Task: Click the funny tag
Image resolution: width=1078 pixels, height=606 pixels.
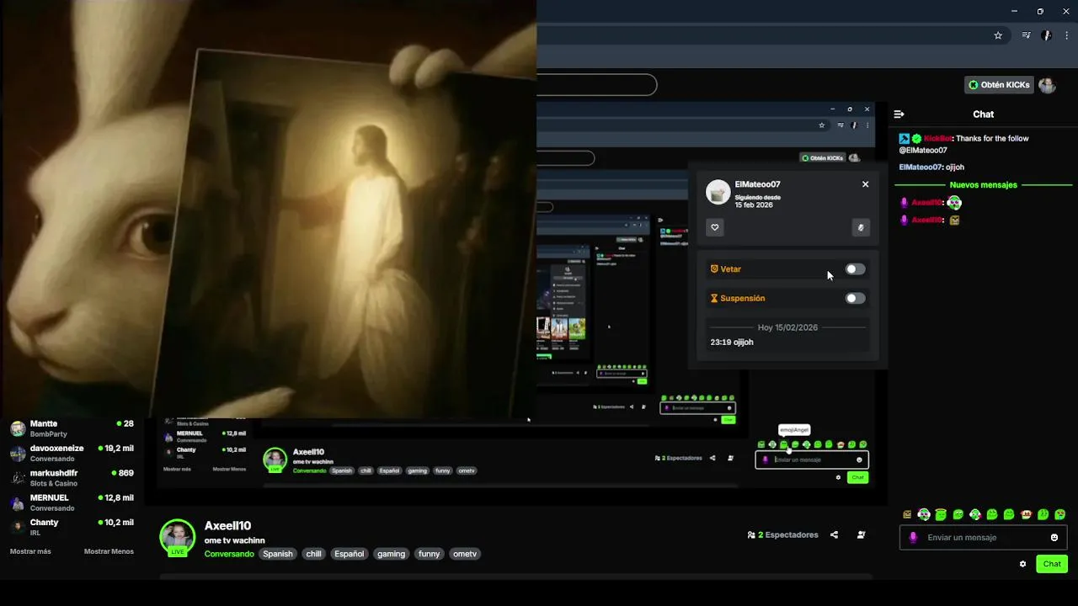Action: tap(430, 554)
